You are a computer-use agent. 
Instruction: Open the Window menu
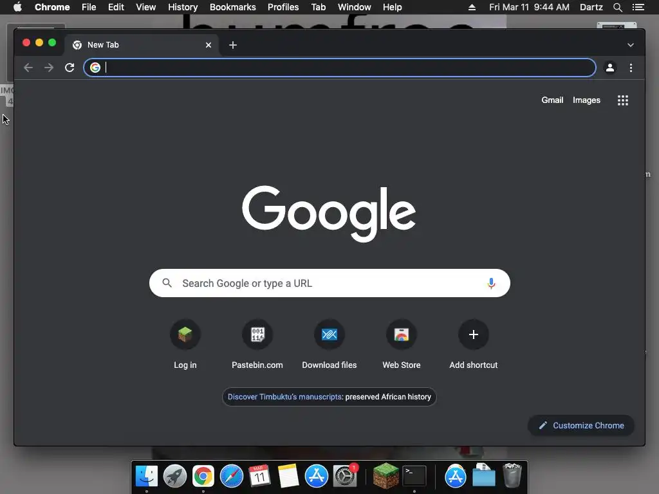click(x=355, y=7)
